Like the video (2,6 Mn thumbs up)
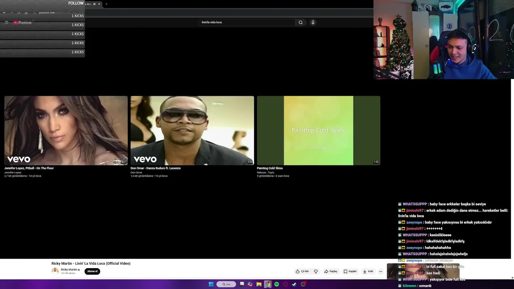514x289 pixels. pos(302,271)
